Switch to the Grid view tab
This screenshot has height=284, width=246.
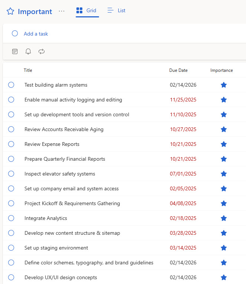(x=87, y=10)
